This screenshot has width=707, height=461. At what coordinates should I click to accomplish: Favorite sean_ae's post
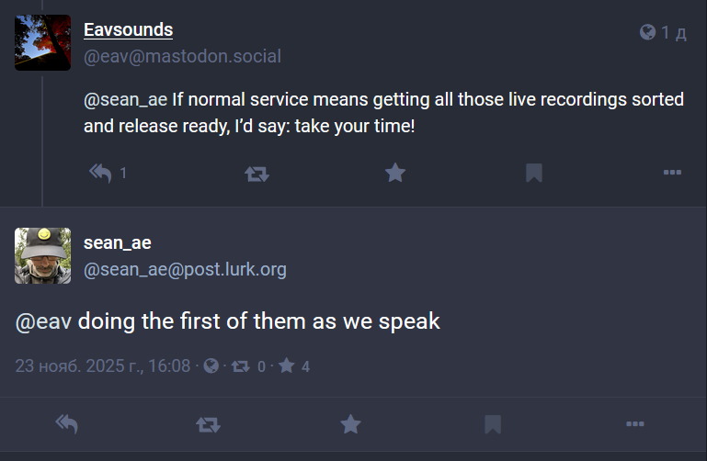(350, 423)
